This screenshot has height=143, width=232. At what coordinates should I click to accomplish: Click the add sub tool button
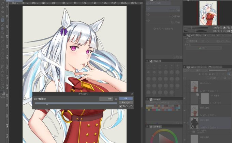(x=163, y=29)
